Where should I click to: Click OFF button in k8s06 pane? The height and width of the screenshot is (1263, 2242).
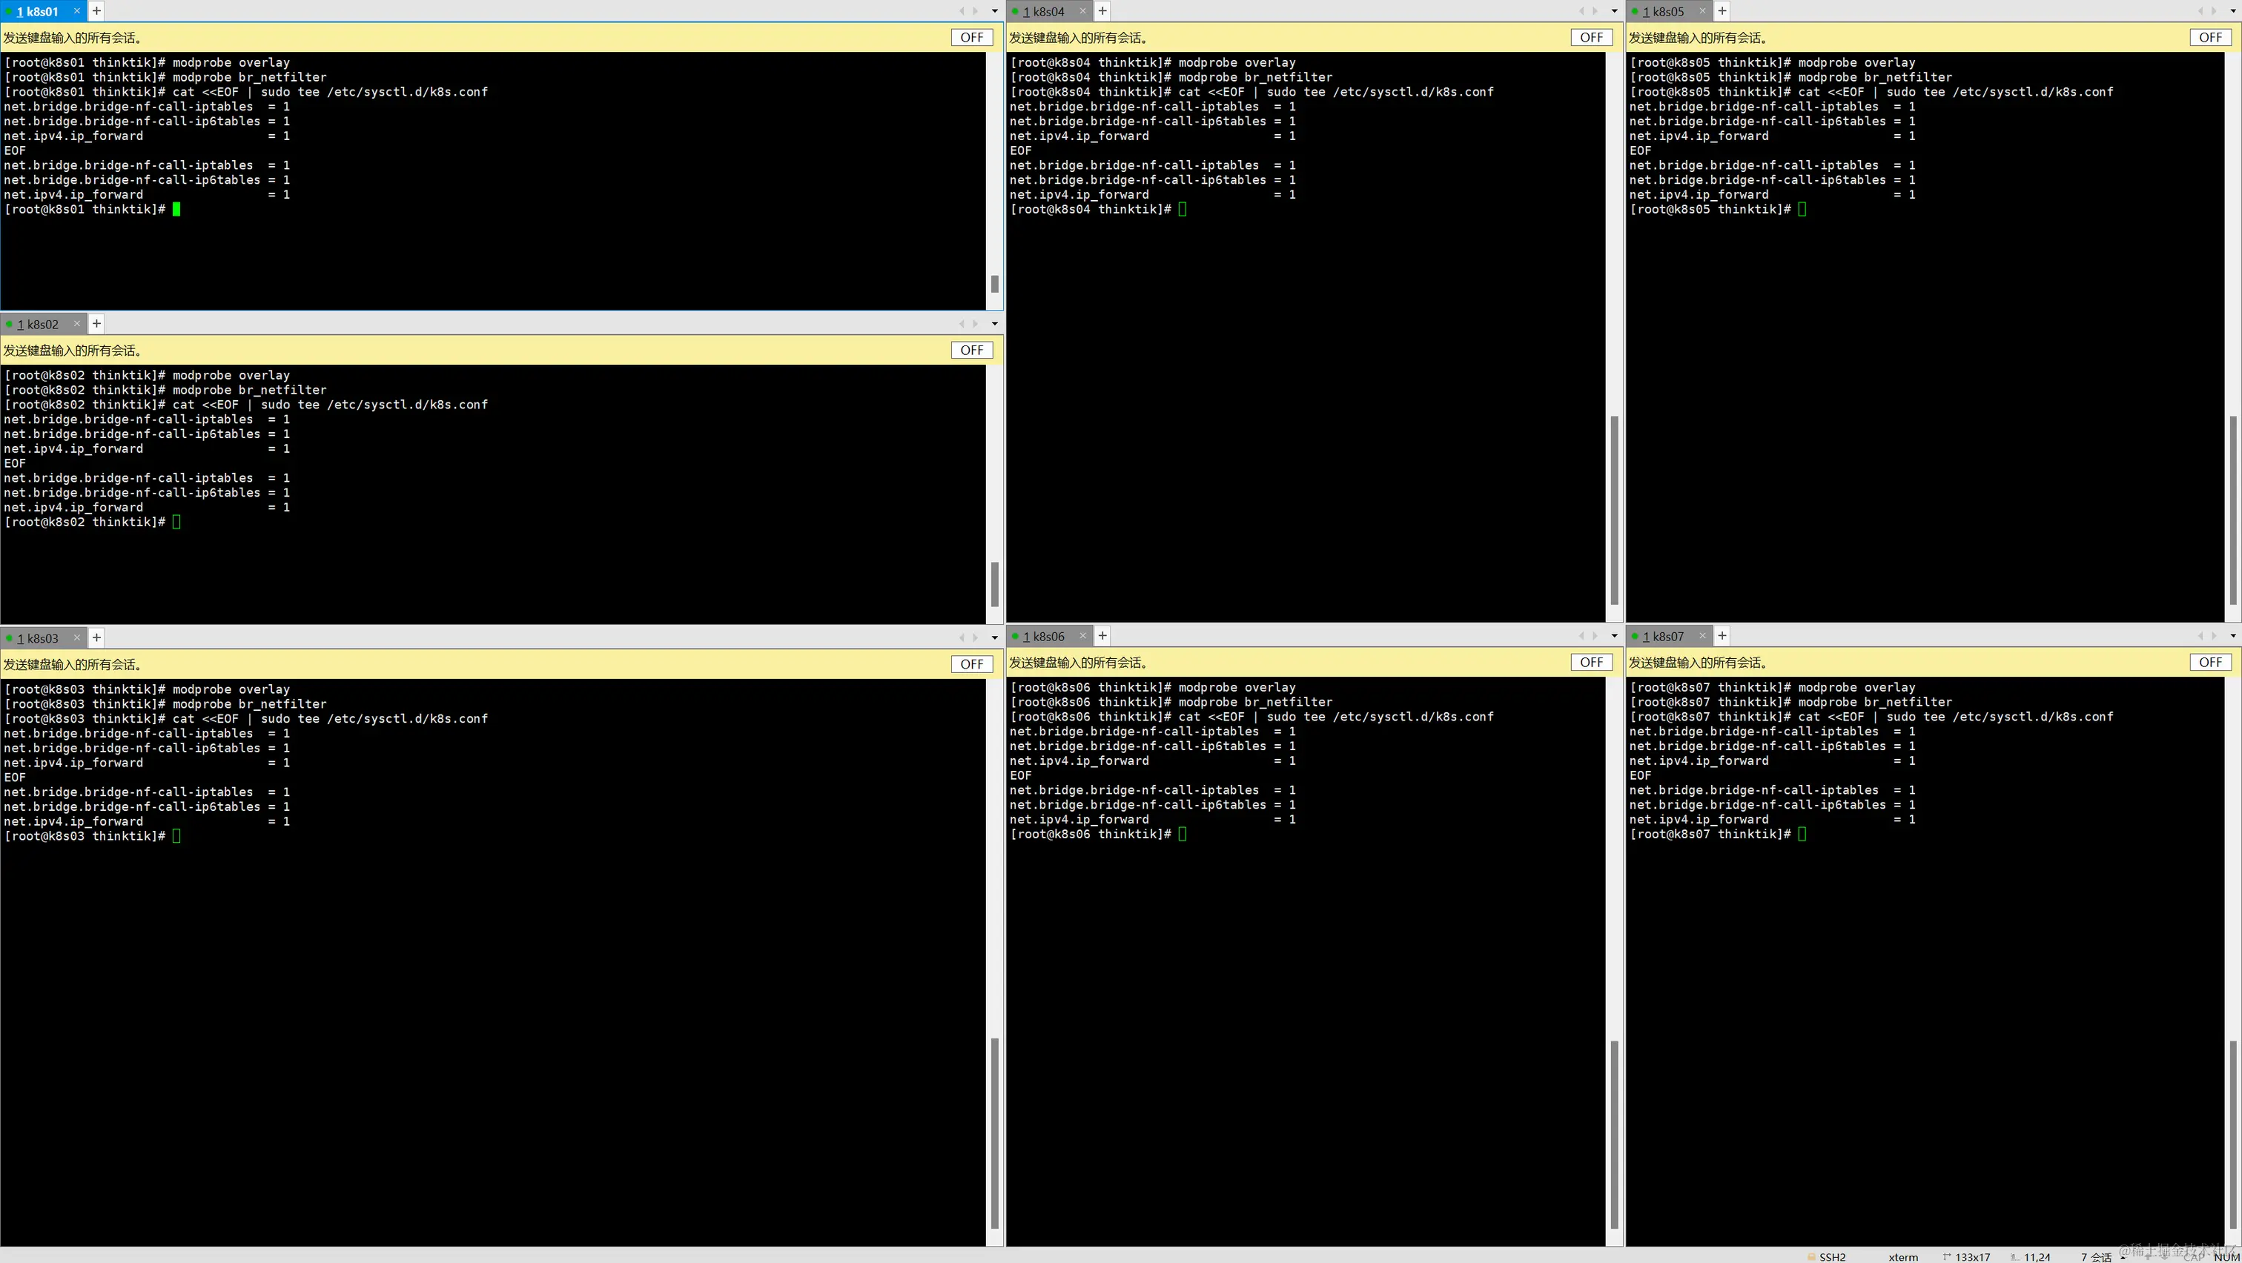tap(1591, 662)
